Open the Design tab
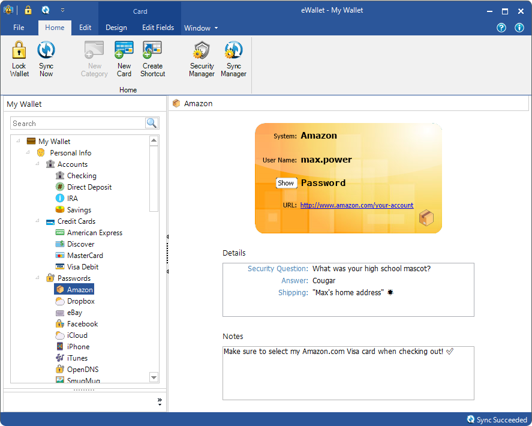 [116, 28]
